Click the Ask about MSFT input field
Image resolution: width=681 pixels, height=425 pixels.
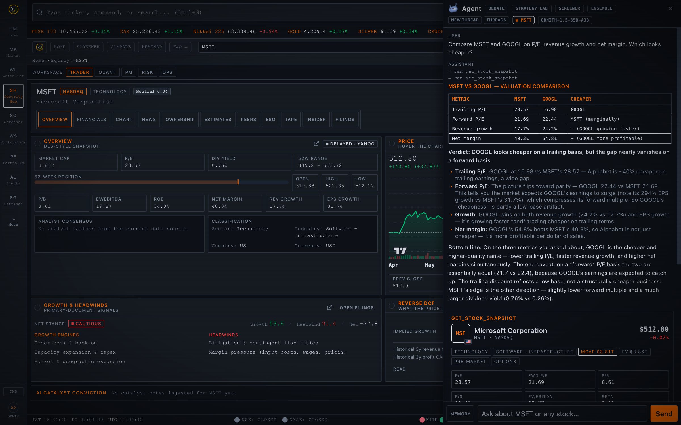click(x=562, y=414)
